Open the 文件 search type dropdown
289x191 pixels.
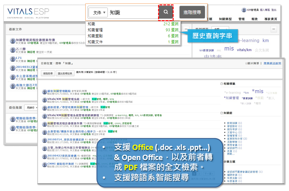click(x=98, y=13)
